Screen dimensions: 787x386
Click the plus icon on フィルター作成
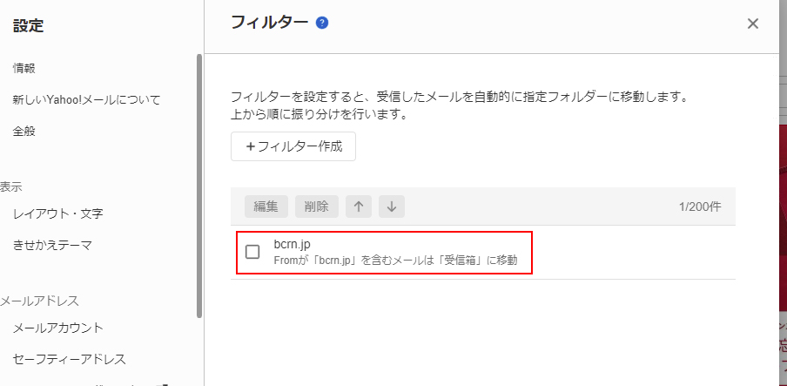(x=251, y=146)
